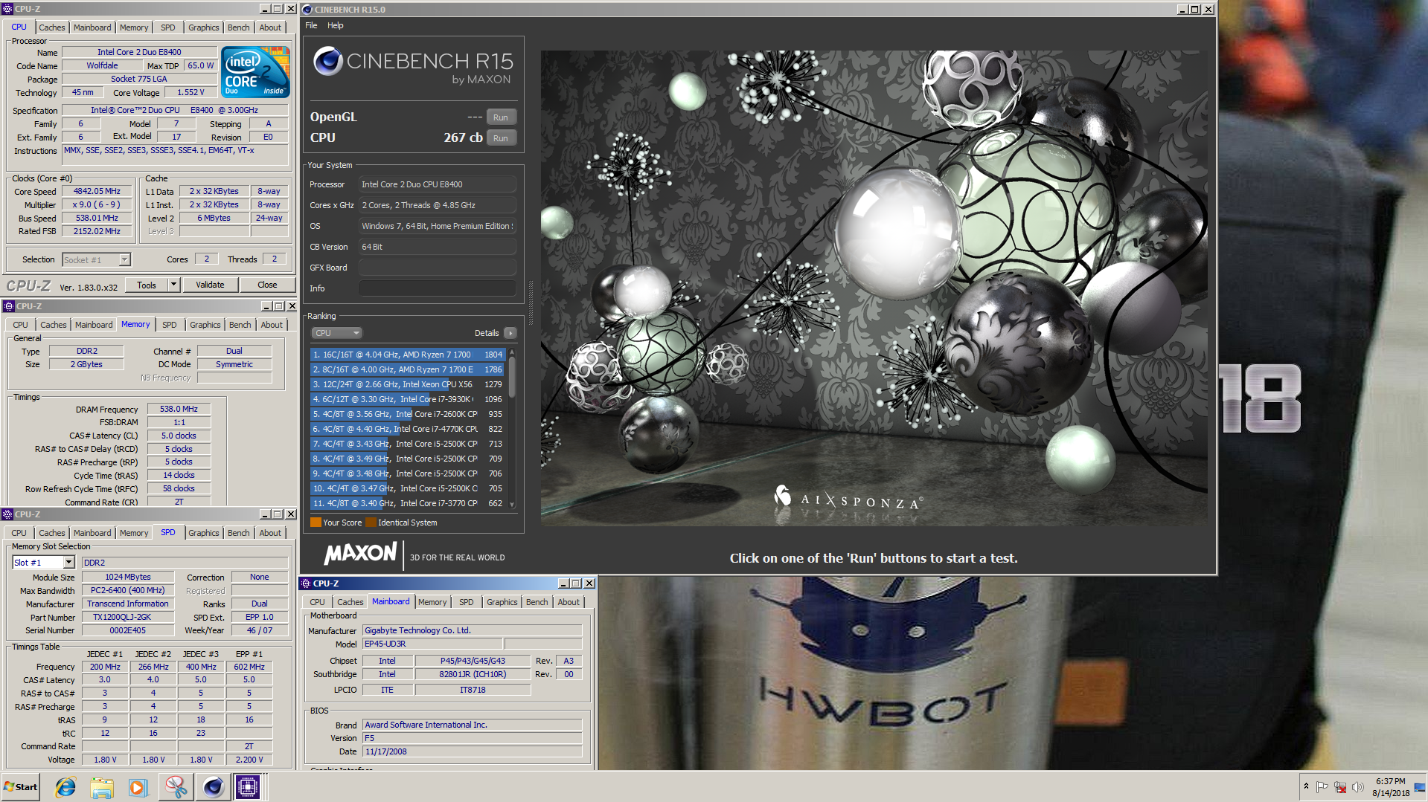Select ranking entry Core i7-4770K 822
Screen dimensions: 1428x802
[x=408, y=429]
